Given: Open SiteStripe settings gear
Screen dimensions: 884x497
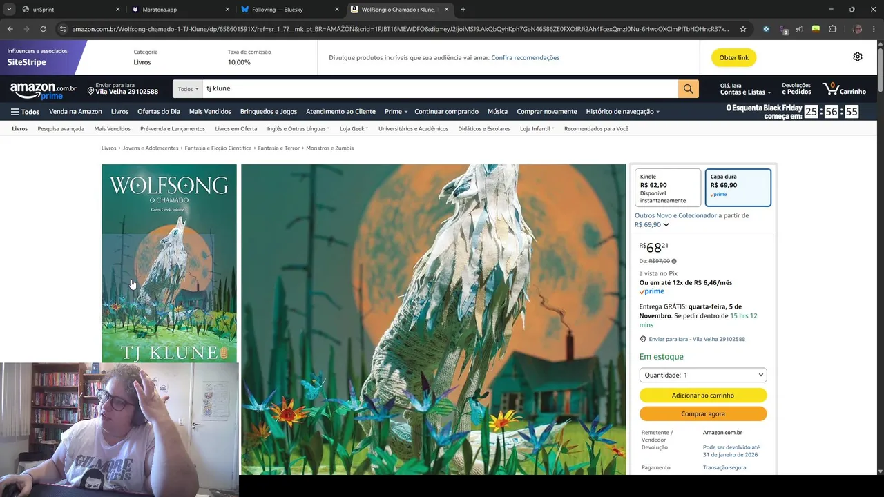Looking at the screenshot, I should pyautogui.click(x=857, y=57).
